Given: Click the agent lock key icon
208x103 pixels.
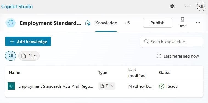Looking at the screenshot, I should point(88,23).
